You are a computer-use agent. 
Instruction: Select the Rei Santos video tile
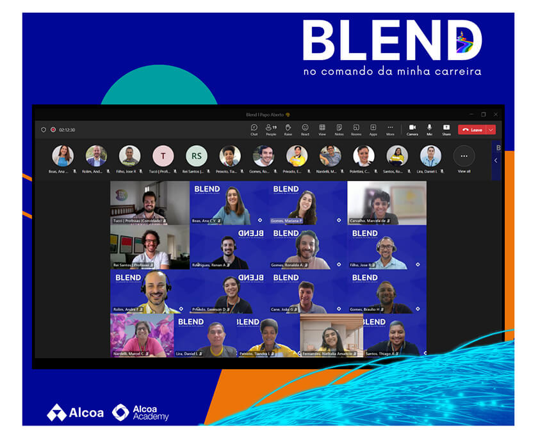pyautogui.click(x=150, y=247)
